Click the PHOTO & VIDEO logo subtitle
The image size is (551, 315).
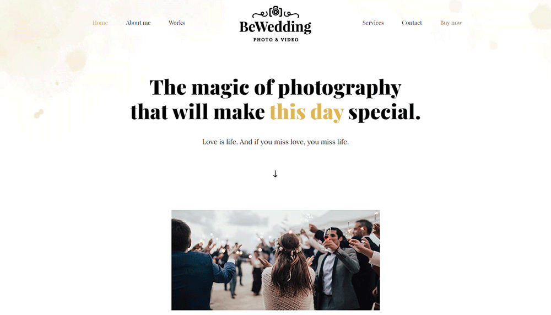[276, 40]
